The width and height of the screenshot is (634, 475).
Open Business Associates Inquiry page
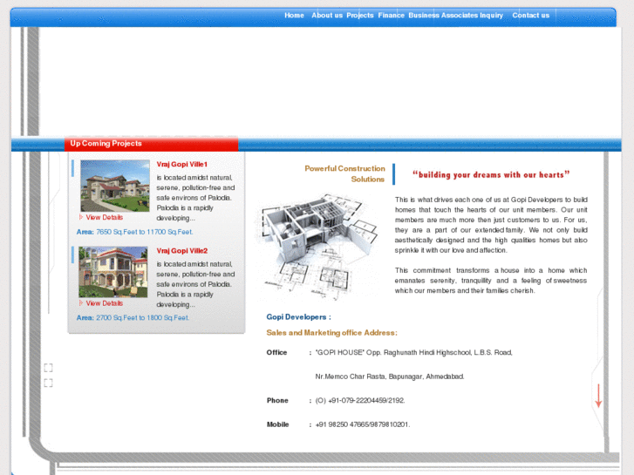coord(456,16)
